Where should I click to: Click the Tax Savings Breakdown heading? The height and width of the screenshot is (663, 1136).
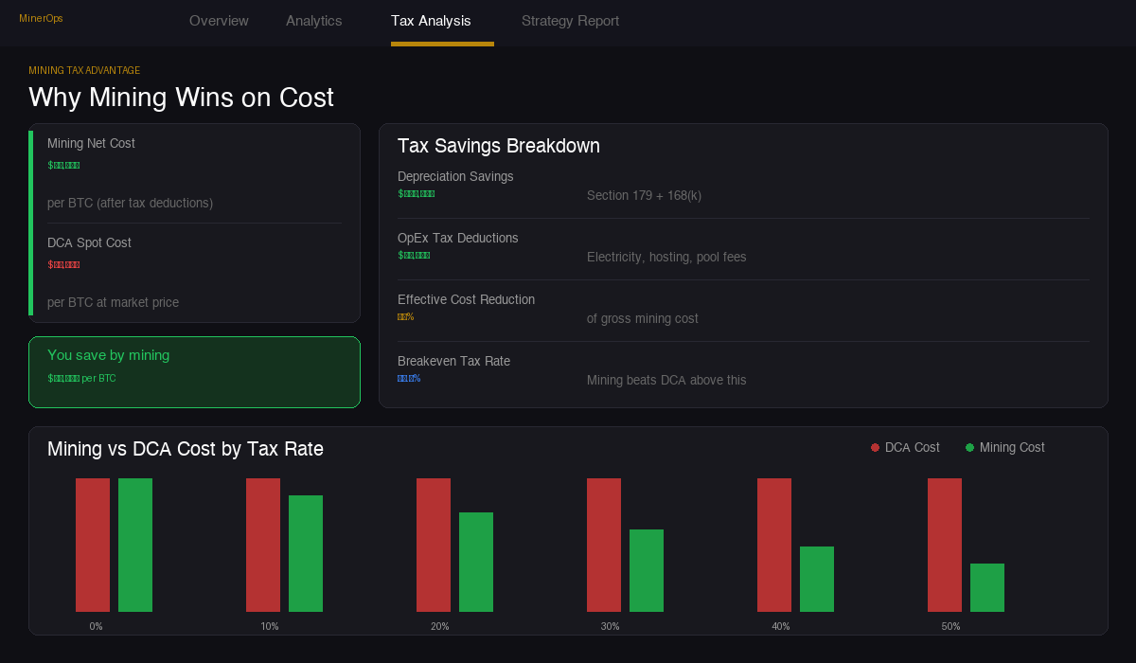pos(499,146)
